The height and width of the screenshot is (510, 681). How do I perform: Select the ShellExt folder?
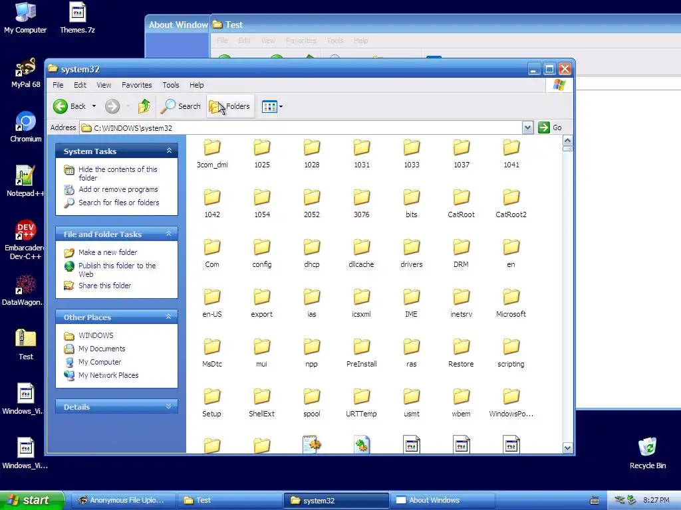(x=262, y=403)
